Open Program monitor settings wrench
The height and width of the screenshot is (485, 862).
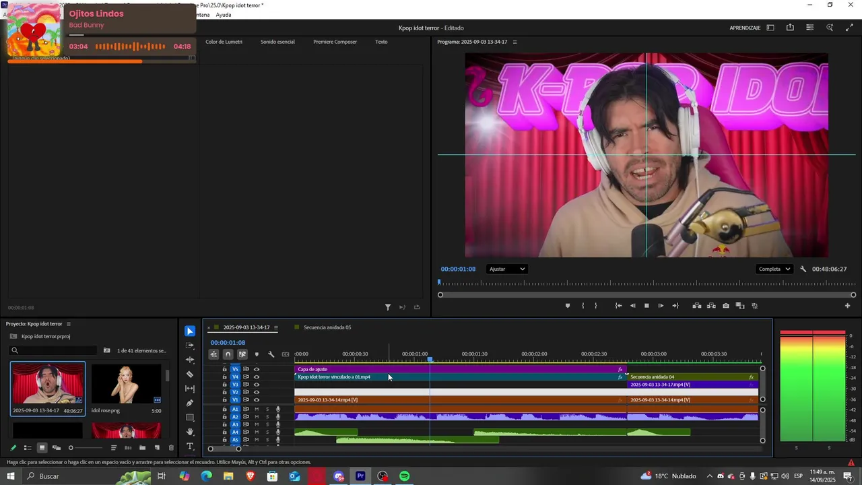803,269
